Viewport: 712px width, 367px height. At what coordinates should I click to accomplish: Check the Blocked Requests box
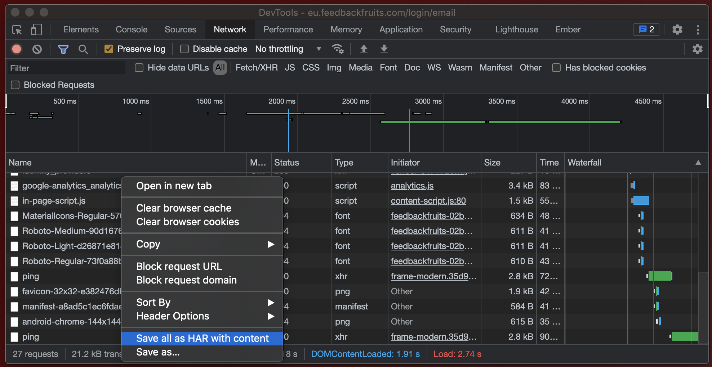tap(15, 85)
